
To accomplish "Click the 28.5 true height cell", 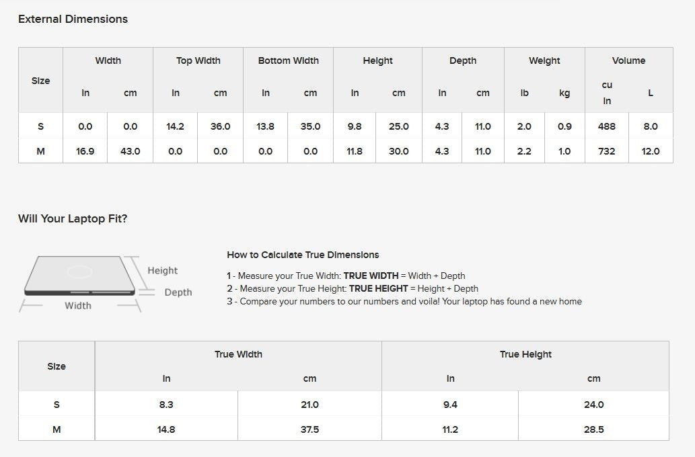I will pyautogui.click(x=593, y=429).
